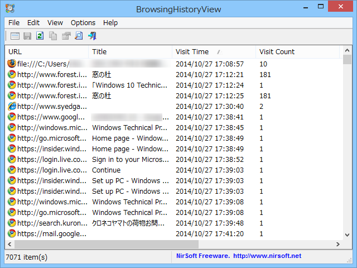Sort by the Visit Count column header
The height and width of the screenshot is (268, 357).
(297, 52)
